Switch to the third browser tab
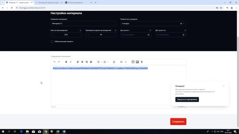The height and width of the screenshot is (134, 239). click(x=78, y=3)
